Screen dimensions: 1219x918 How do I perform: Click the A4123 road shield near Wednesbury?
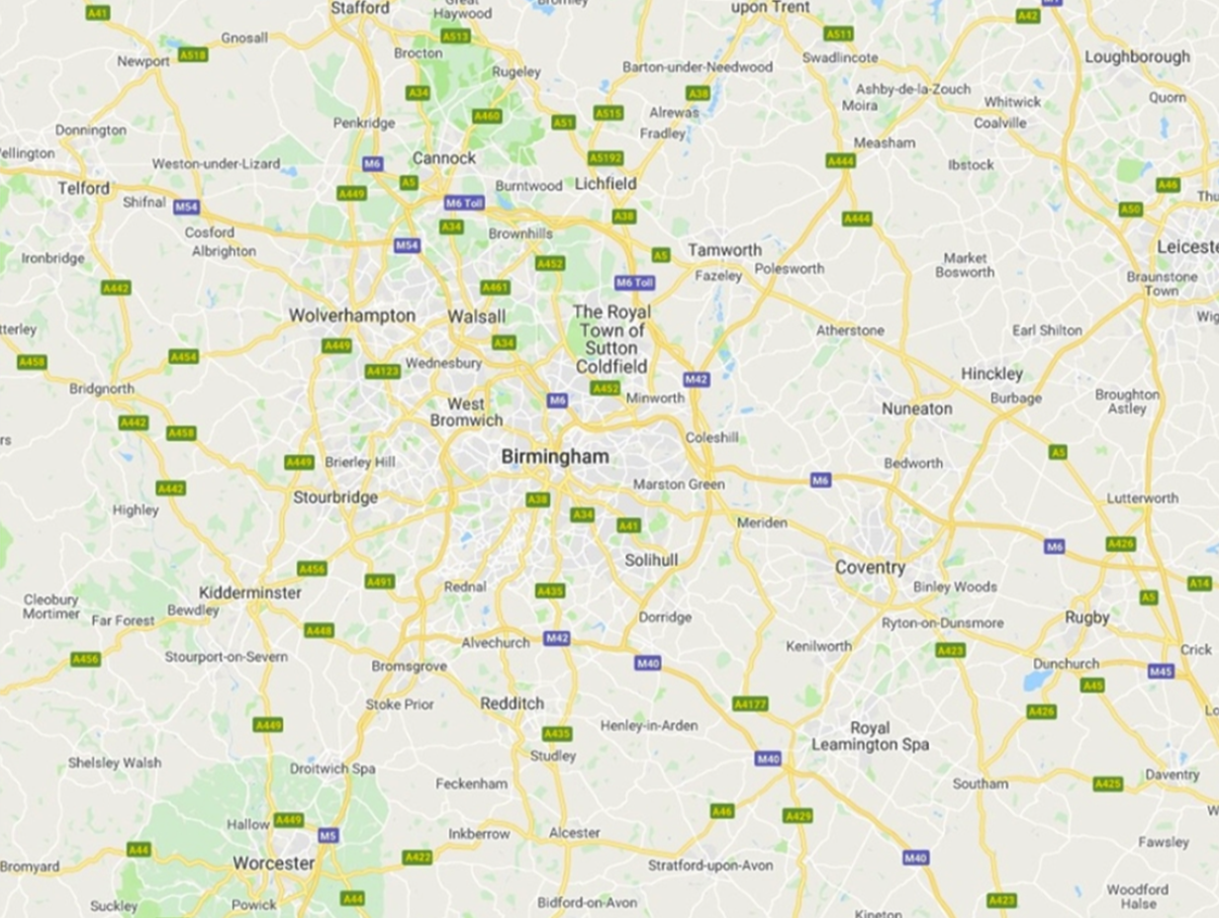(x=383, y=371)
